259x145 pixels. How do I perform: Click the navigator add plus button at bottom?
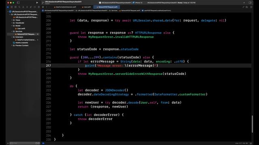click(8, 143)
